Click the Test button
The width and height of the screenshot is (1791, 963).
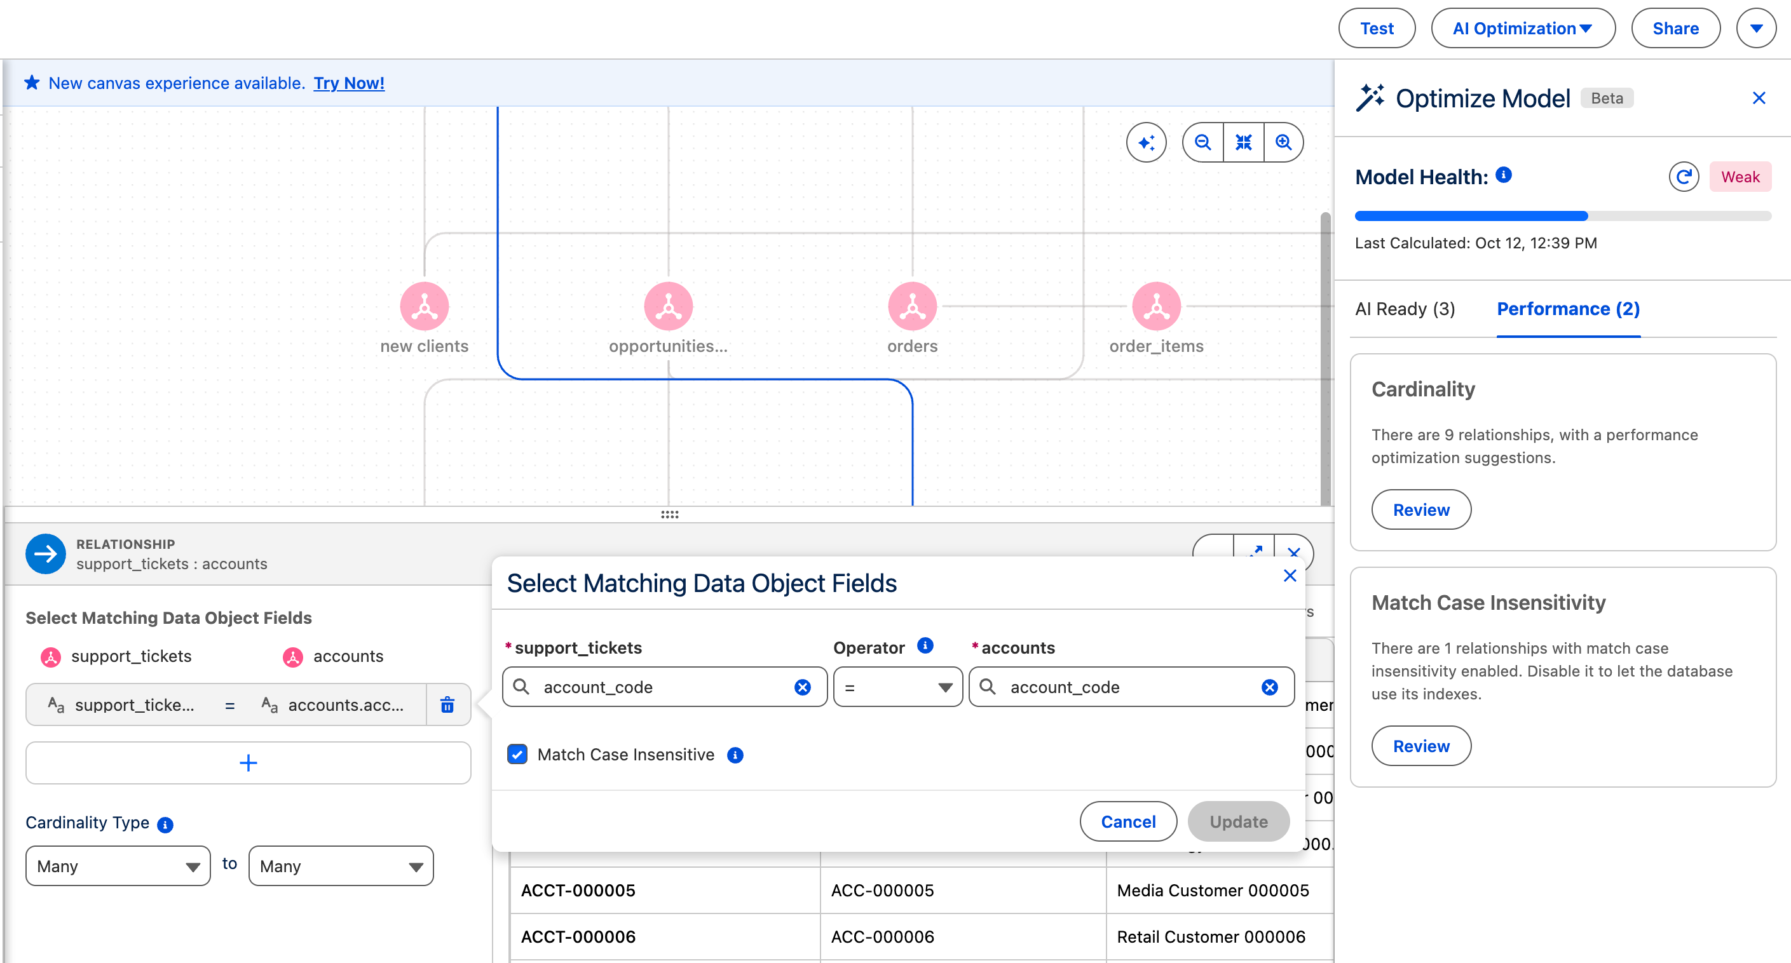pos(1377,29)
